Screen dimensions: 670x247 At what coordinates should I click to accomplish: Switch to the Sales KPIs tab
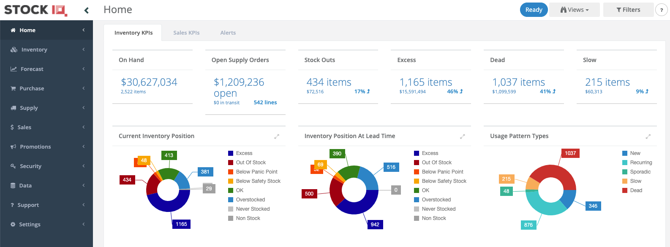(186, 33)
